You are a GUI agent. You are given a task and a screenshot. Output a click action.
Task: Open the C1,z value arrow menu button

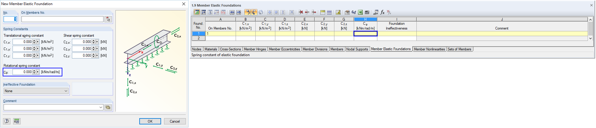click(x=38, y=55)
